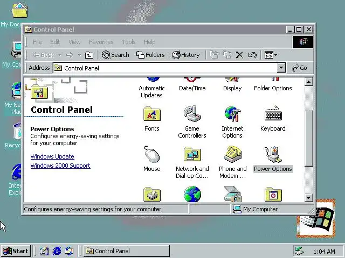345x258 pixels.
Task: Click Show Desktop quick launch icon
Action: coord(44,251)
